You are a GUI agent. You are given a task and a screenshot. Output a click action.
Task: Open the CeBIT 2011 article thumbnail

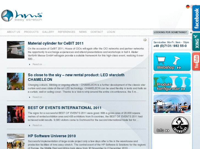coord(16,50)
